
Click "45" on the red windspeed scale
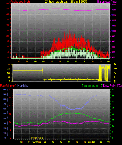coord(8,9)
